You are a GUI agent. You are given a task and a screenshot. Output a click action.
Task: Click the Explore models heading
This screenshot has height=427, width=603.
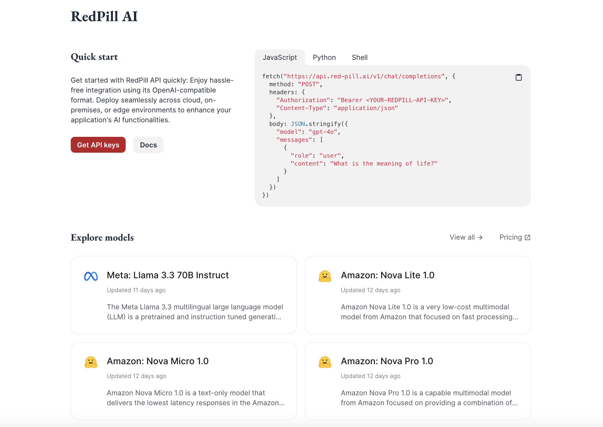tap(102, 237)
